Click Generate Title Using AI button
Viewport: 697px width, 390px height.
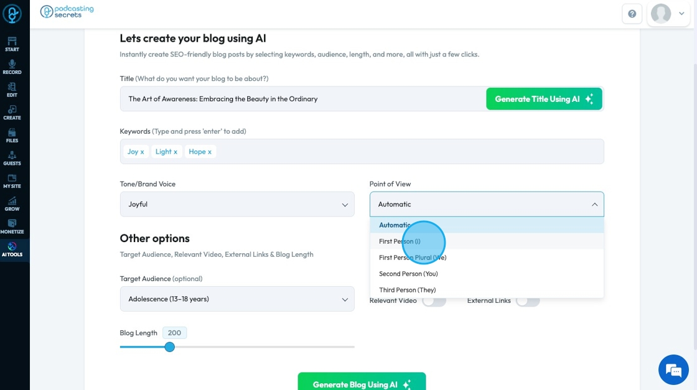[x=543, y=99]
